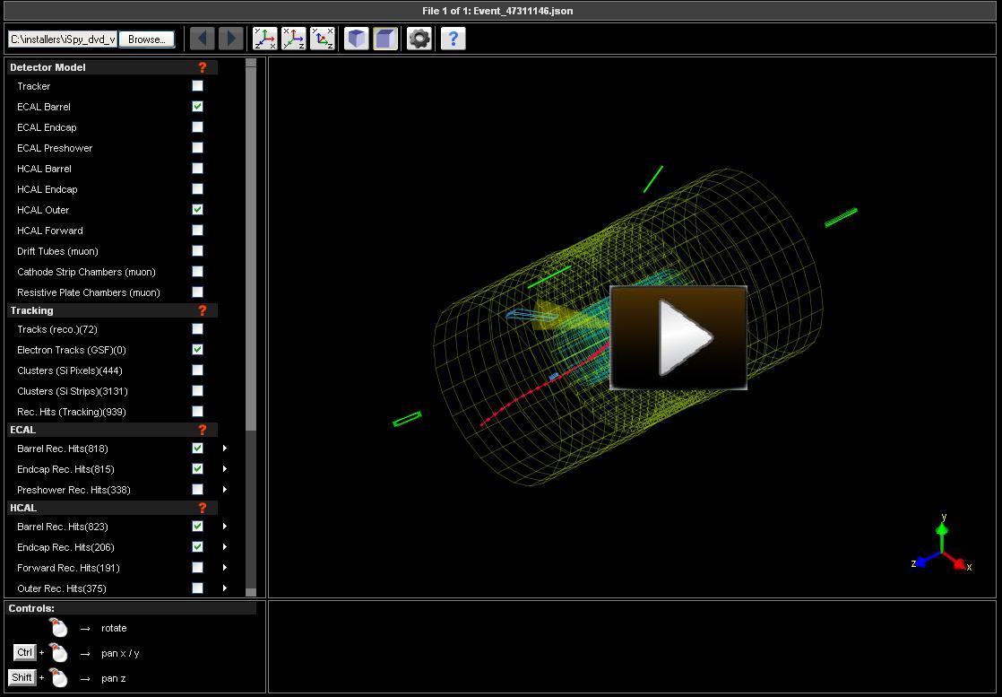This screenshot has height=697, width=1002.
Task: Open settings gear in toolbar
Action: [x=419, y=39]
